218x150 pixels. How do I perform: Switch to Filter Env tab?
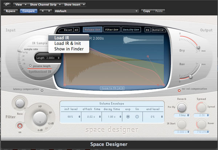tap(112, 30)
